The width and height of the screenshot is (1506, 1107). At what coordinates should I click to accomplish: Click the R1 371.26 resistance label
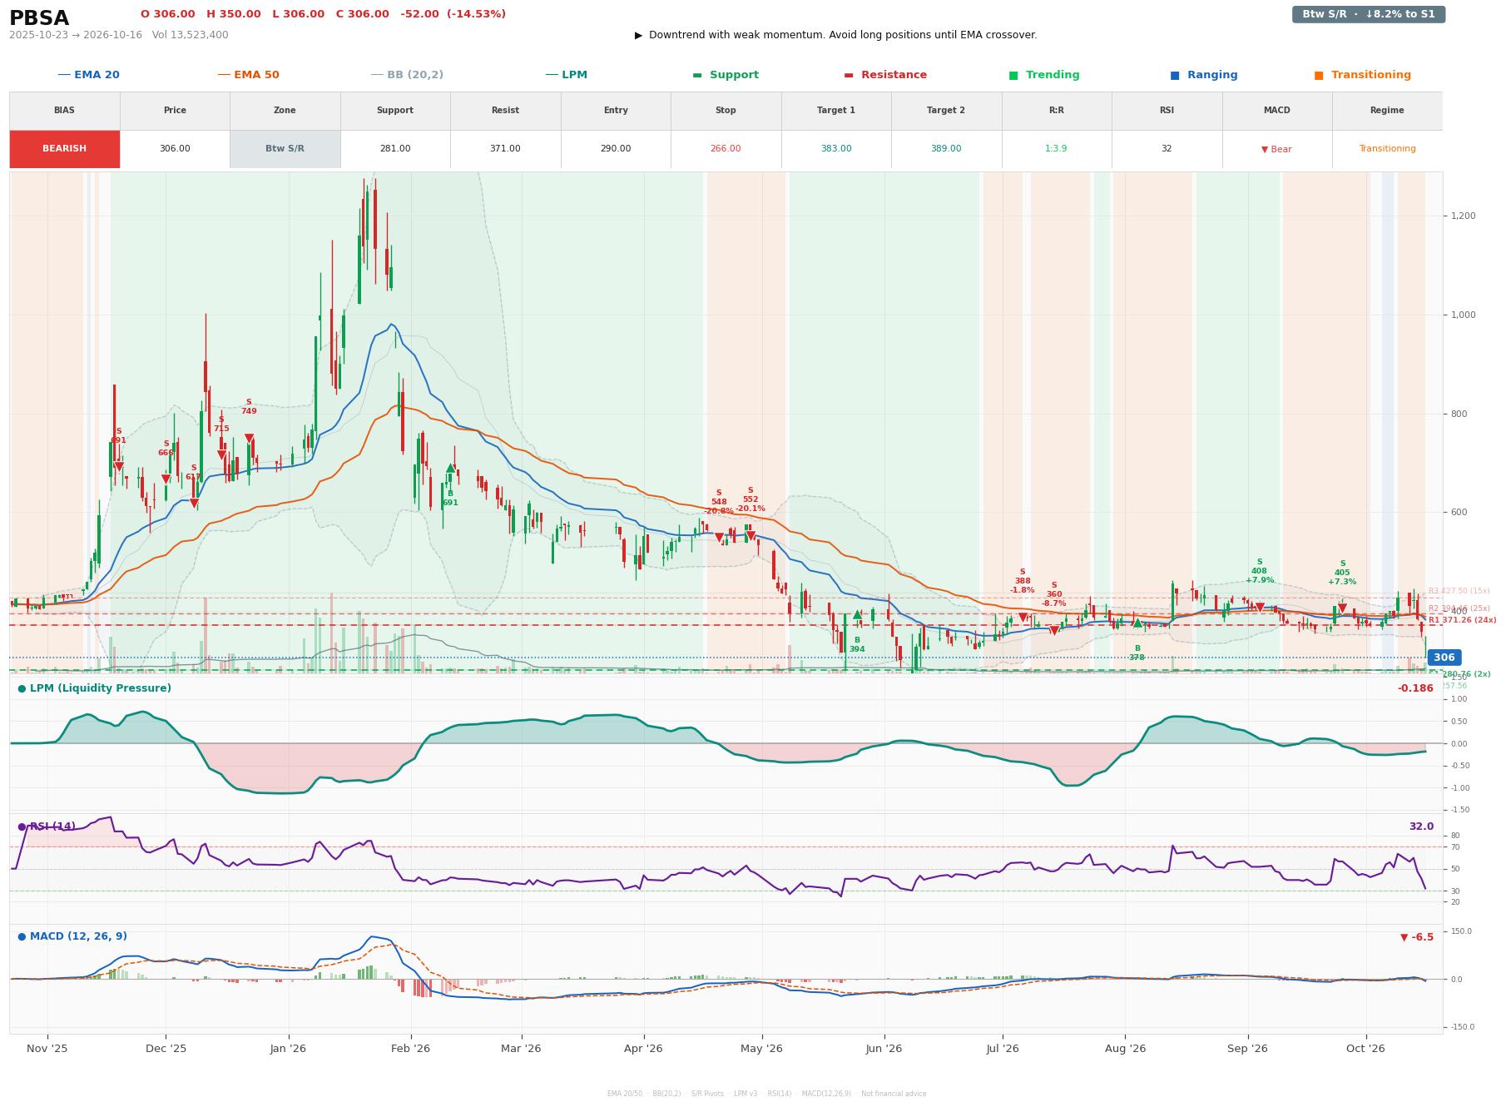(1462, 620)
